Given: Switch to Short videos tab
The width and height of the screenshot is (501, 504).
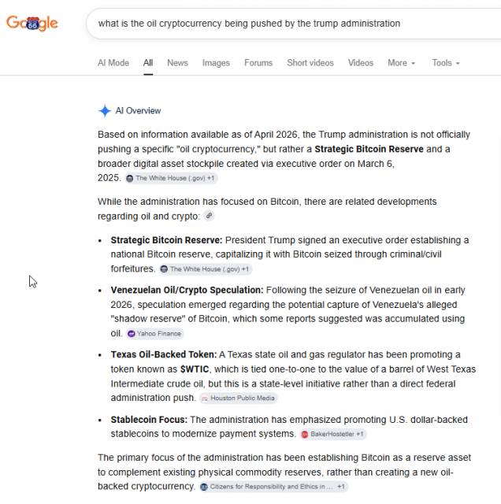Looking at the screenshot, I should [x=310, y=63].
